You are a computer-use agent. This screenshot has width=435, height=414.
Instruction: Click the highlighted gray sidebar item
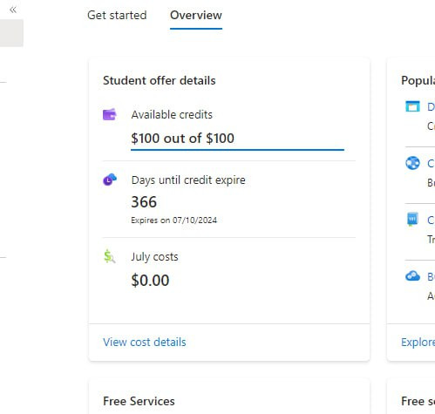(x=11, y=33)
